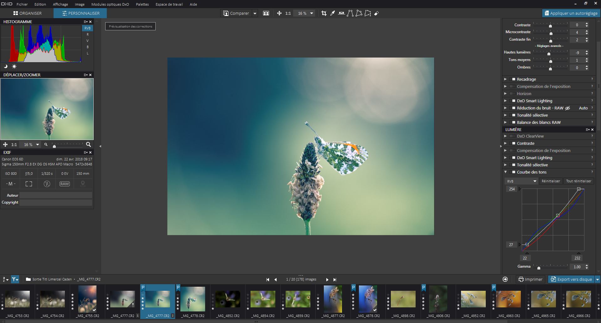Open the Fichier menu
Image resolution: width=601 pixels, height=323 pixels.
pos(22,4)
